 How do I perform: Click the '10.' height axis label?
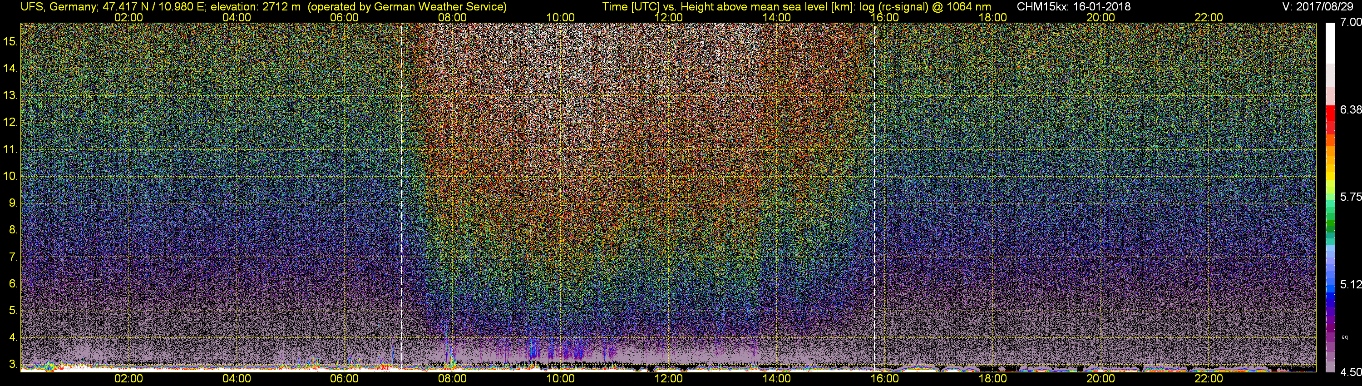[x=10, y=176]
